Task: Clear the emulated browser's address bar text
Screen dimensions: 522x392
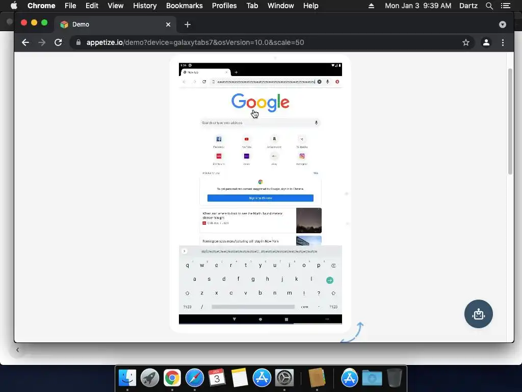Action: (319, 82)
